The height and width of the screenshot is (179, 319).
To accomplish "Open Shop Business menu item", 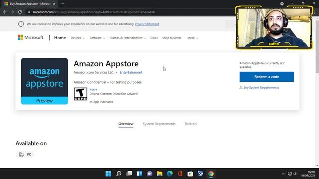I will tap(172, 38).
